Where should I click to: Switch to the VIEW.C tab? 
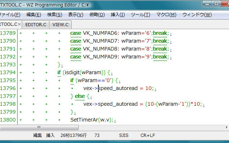tap(60, 25)
